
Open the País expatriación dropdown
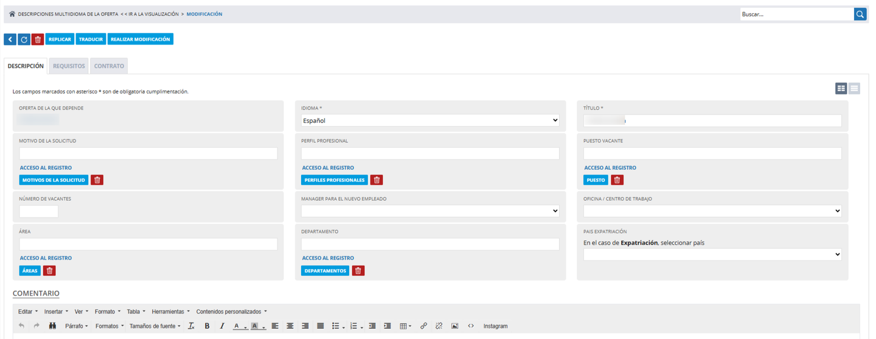click(x=712, y=254)
